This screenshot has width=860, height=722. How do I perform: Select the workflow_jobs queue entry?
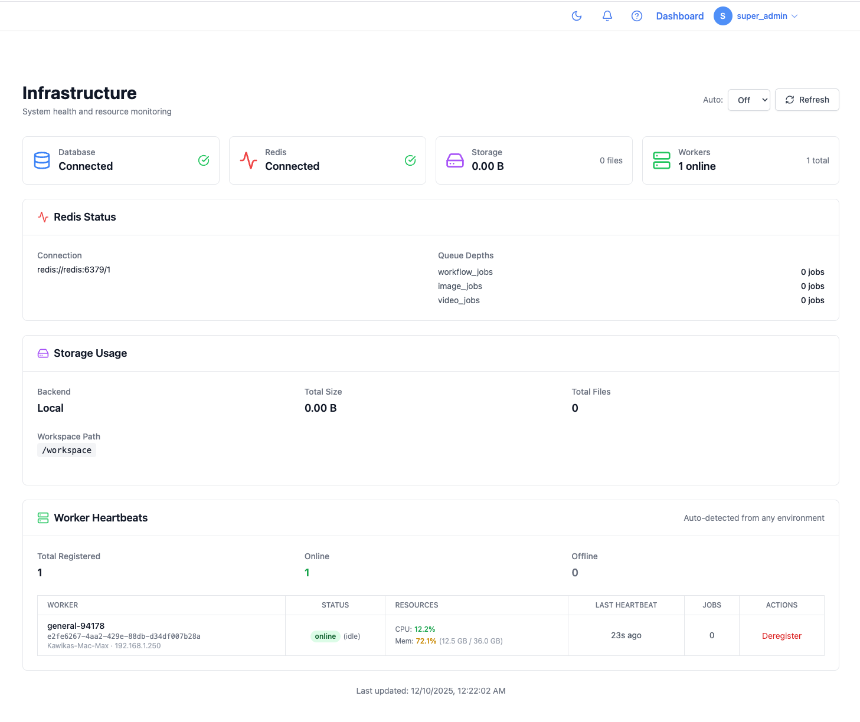[465, 272]
